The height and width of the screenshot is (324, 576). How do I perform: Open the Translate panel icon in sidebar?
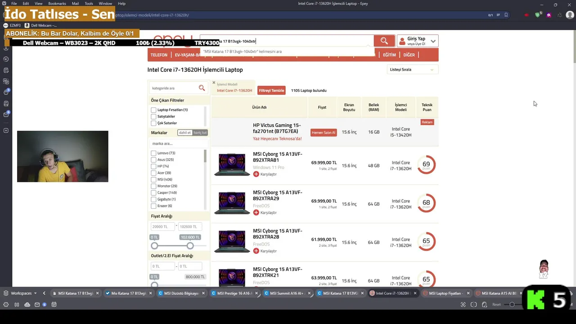pyautogui.click(x=6, y=81)
